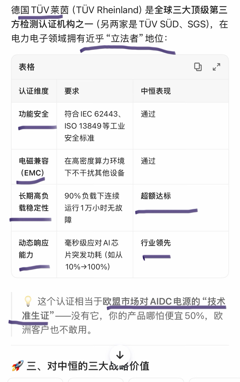The width and height of the screenshot is (240, 382).
Task: Copy the table with the copy icon
Action: 198,67
